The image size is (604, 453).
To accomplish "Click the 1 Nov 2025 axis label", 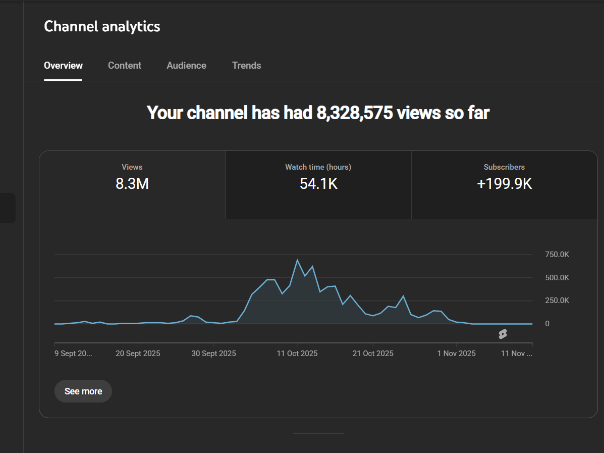I will point(456,354).
